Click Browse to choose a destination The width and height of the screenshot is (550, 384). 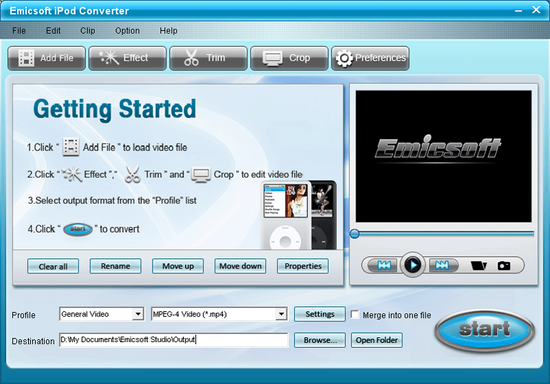tap(320, 340)
